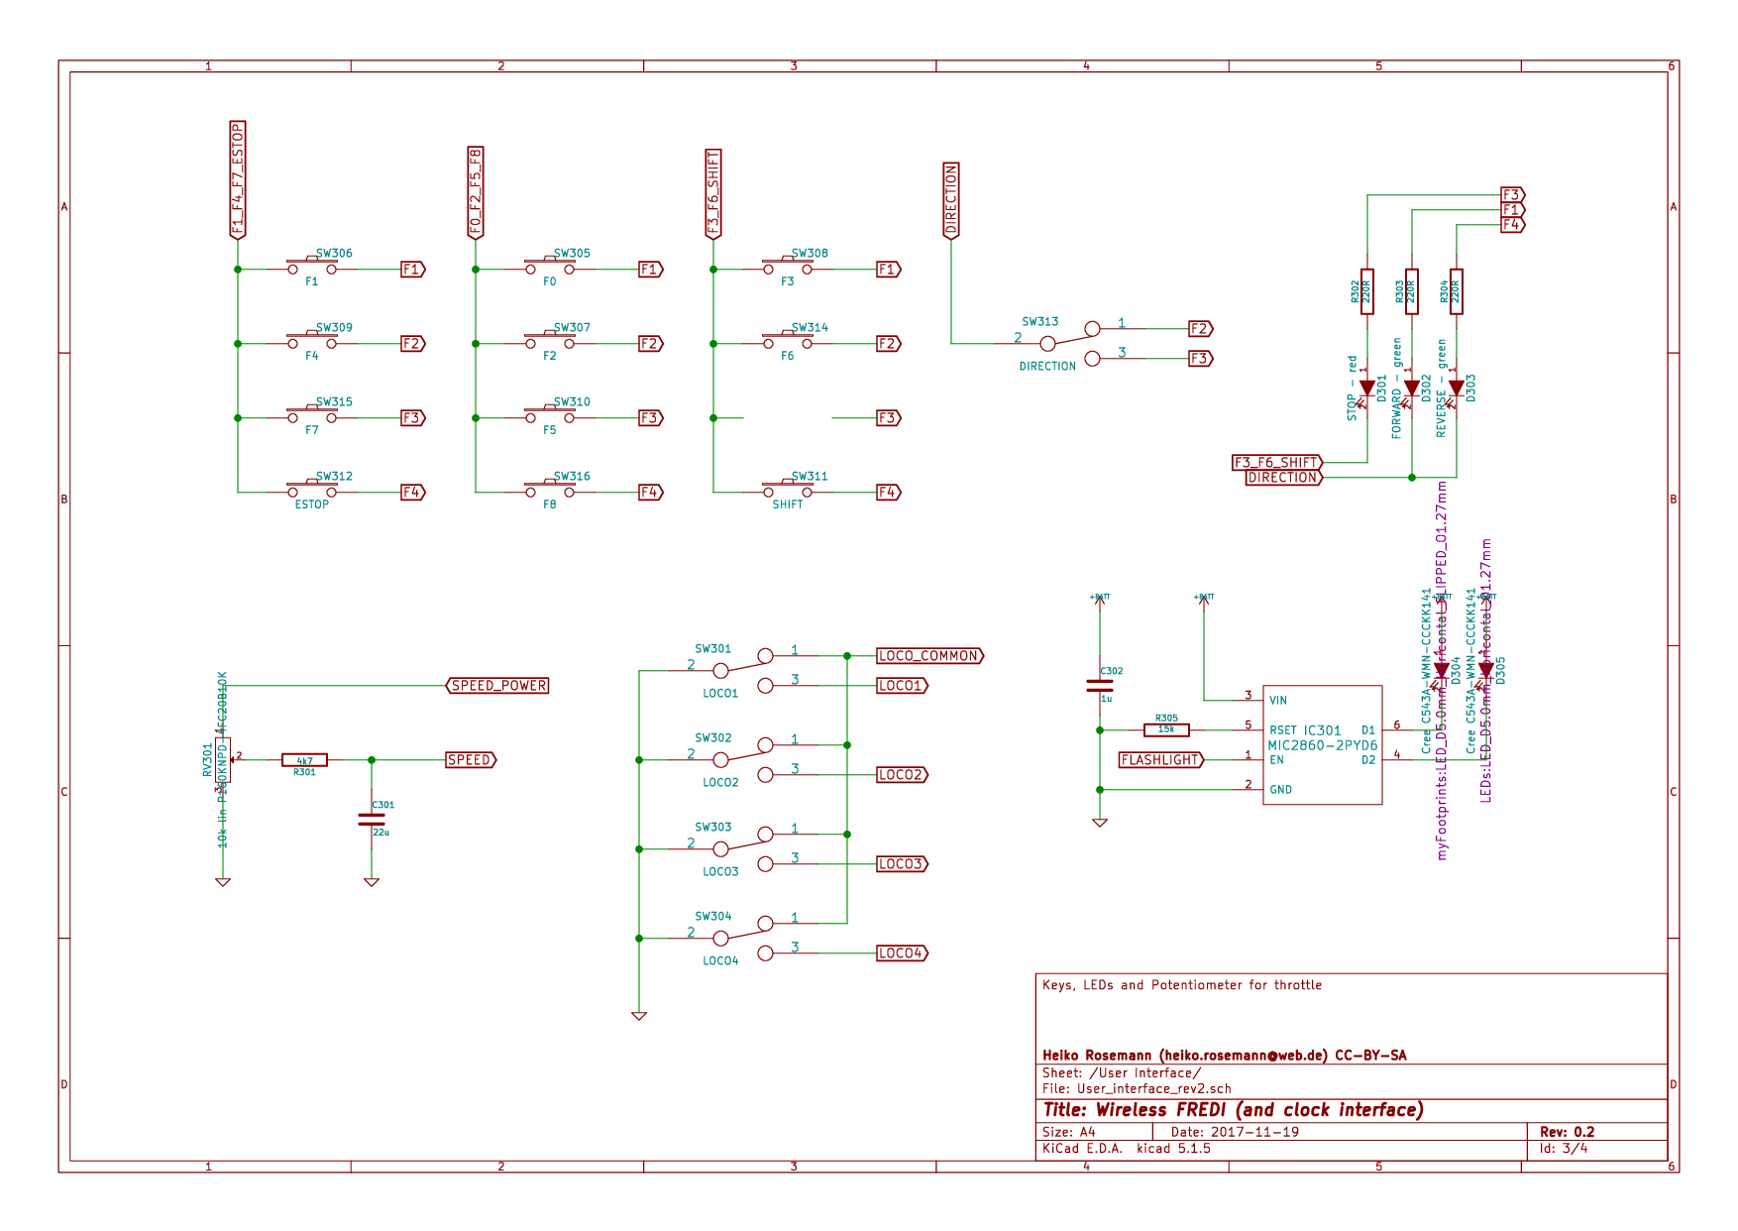Select 'Title: Wireless FREDI (and clock interface)'
1738x1231 pixels.
click(x=1233, y=1110)
